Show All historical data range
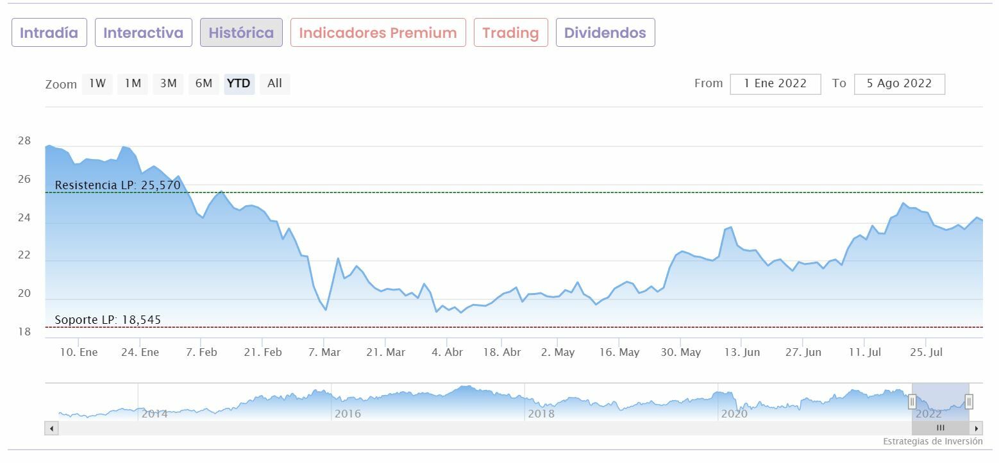The height and width of the screenshot is (463, 999). click(x=274, y=83)
